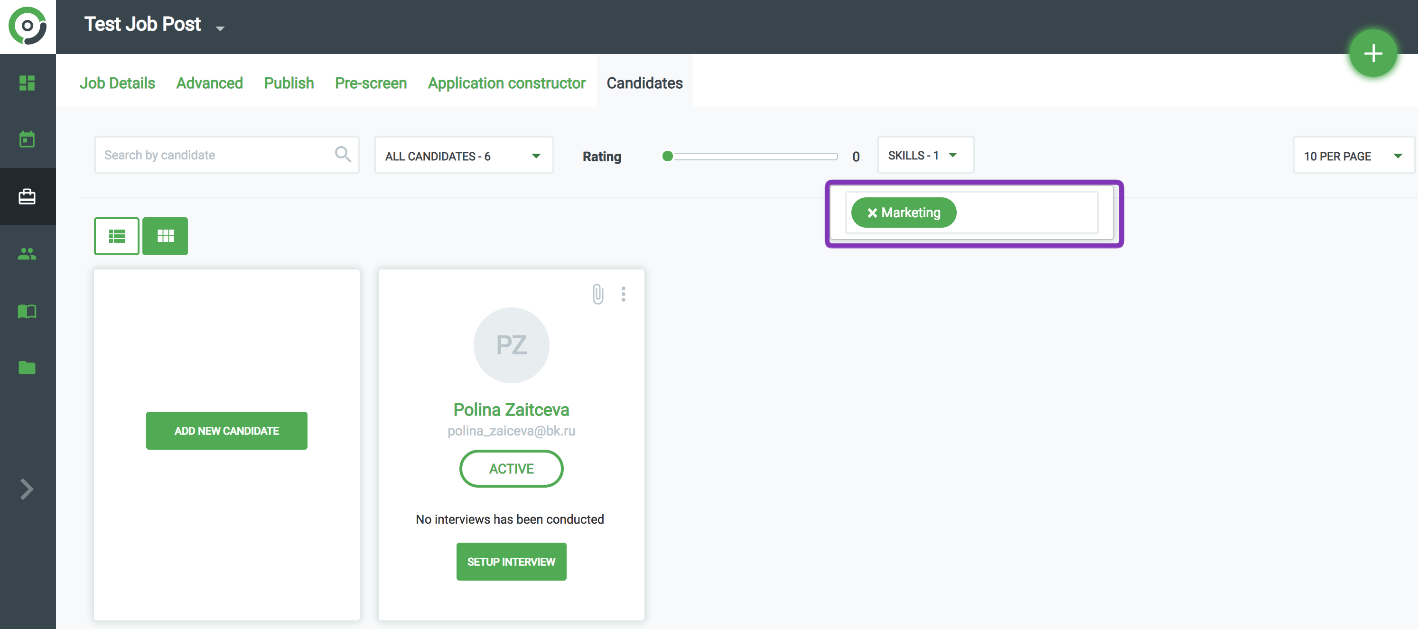Open the Skills filter dropdown

click(x=924, y=155)
